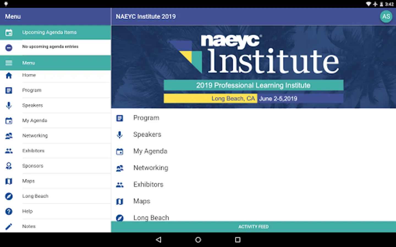The width and height of the screenshot is (396, 247).
Task: Tap the Long Beach compass icon in sidebar
Action: click(9, 196)
